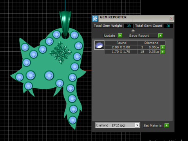
Task: Select the 1.70 X 1.70 size cell
Action: point(121,52)
